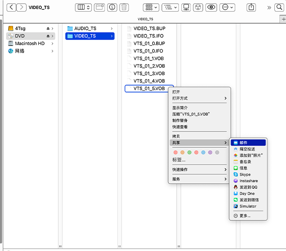
Task: Choose 制作替身 menu item
Action: 199,120
